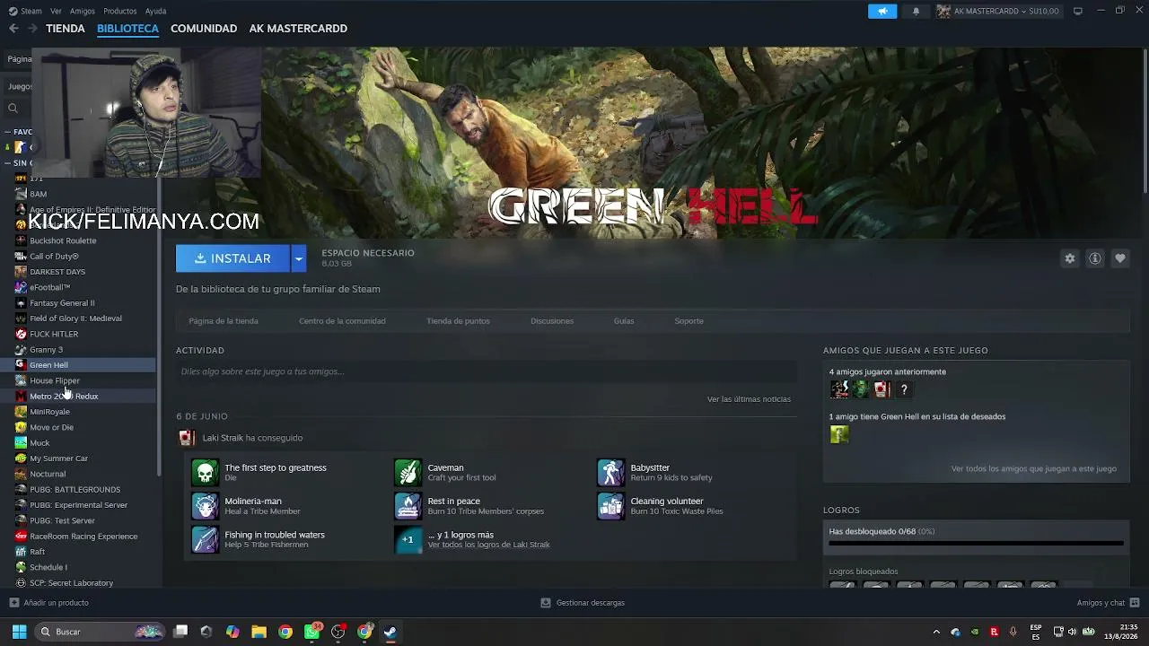The height and width of the screenshot is (646, 1149).
Task: Select PUBG: BATTLEGROUNDS in the library
Action: 75,490
